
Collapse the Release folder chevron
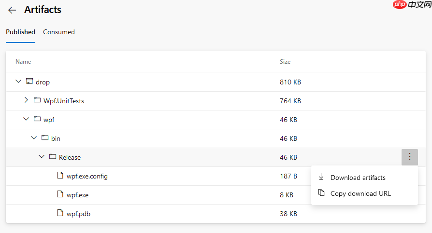point(42,156)
